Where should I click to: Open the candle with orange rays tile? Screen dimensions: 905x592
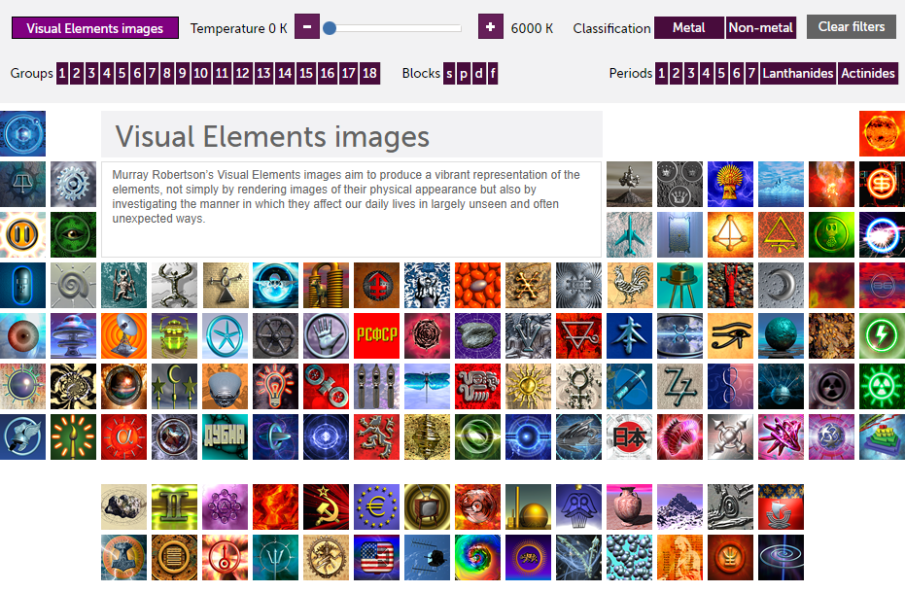coord(73,436)
